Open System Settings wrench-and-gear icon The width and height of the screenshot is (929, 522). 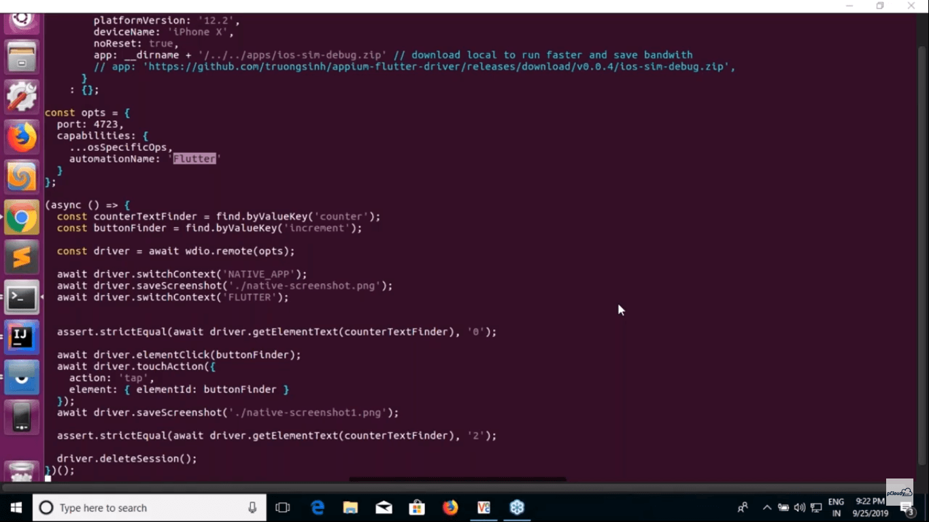pyautogui.click(x=22, y=97)
